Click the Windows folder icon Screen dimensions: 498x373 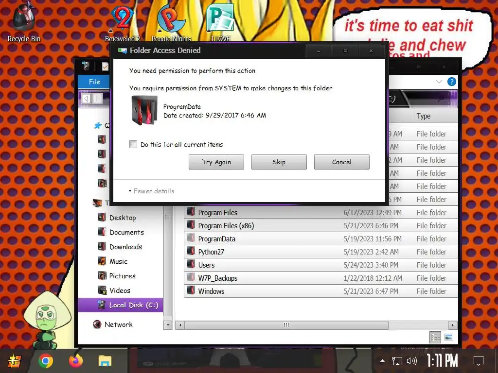tap(191, 290)
